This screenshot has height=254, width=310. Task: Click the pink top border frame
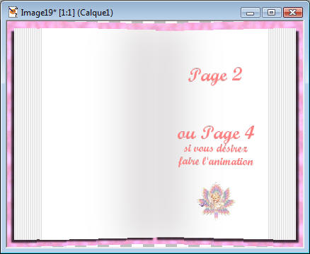(x=155, y=25)
